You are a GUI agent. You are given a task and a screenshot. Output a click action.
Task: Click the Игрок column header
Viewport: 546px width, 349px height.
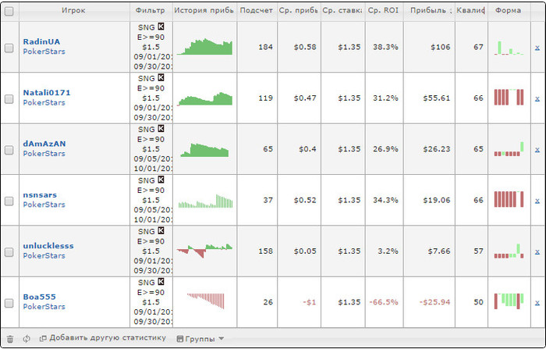coord(74,11)
